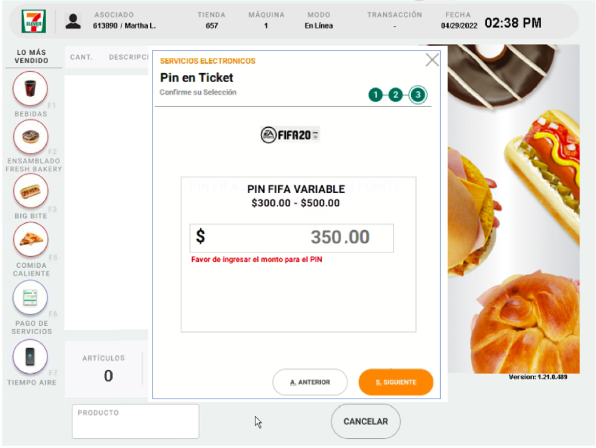Image resolution: width=596 pixels, height=448 pixels.
Task: Click the associate profile icon
Action: (x=74, y=21)
